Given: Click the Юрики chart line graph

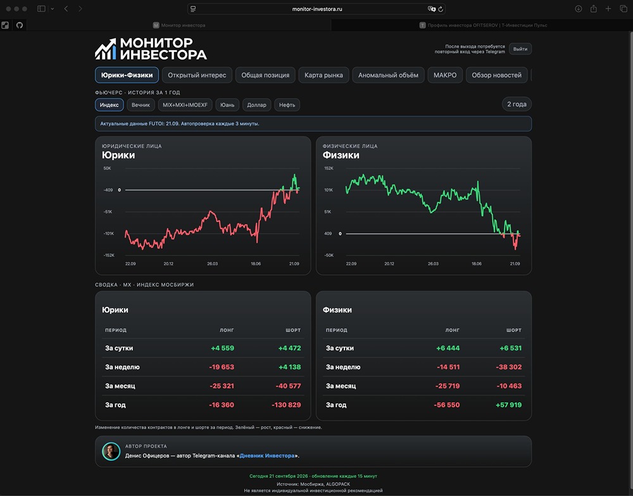Looking at the screenshot, I should 212,212.
